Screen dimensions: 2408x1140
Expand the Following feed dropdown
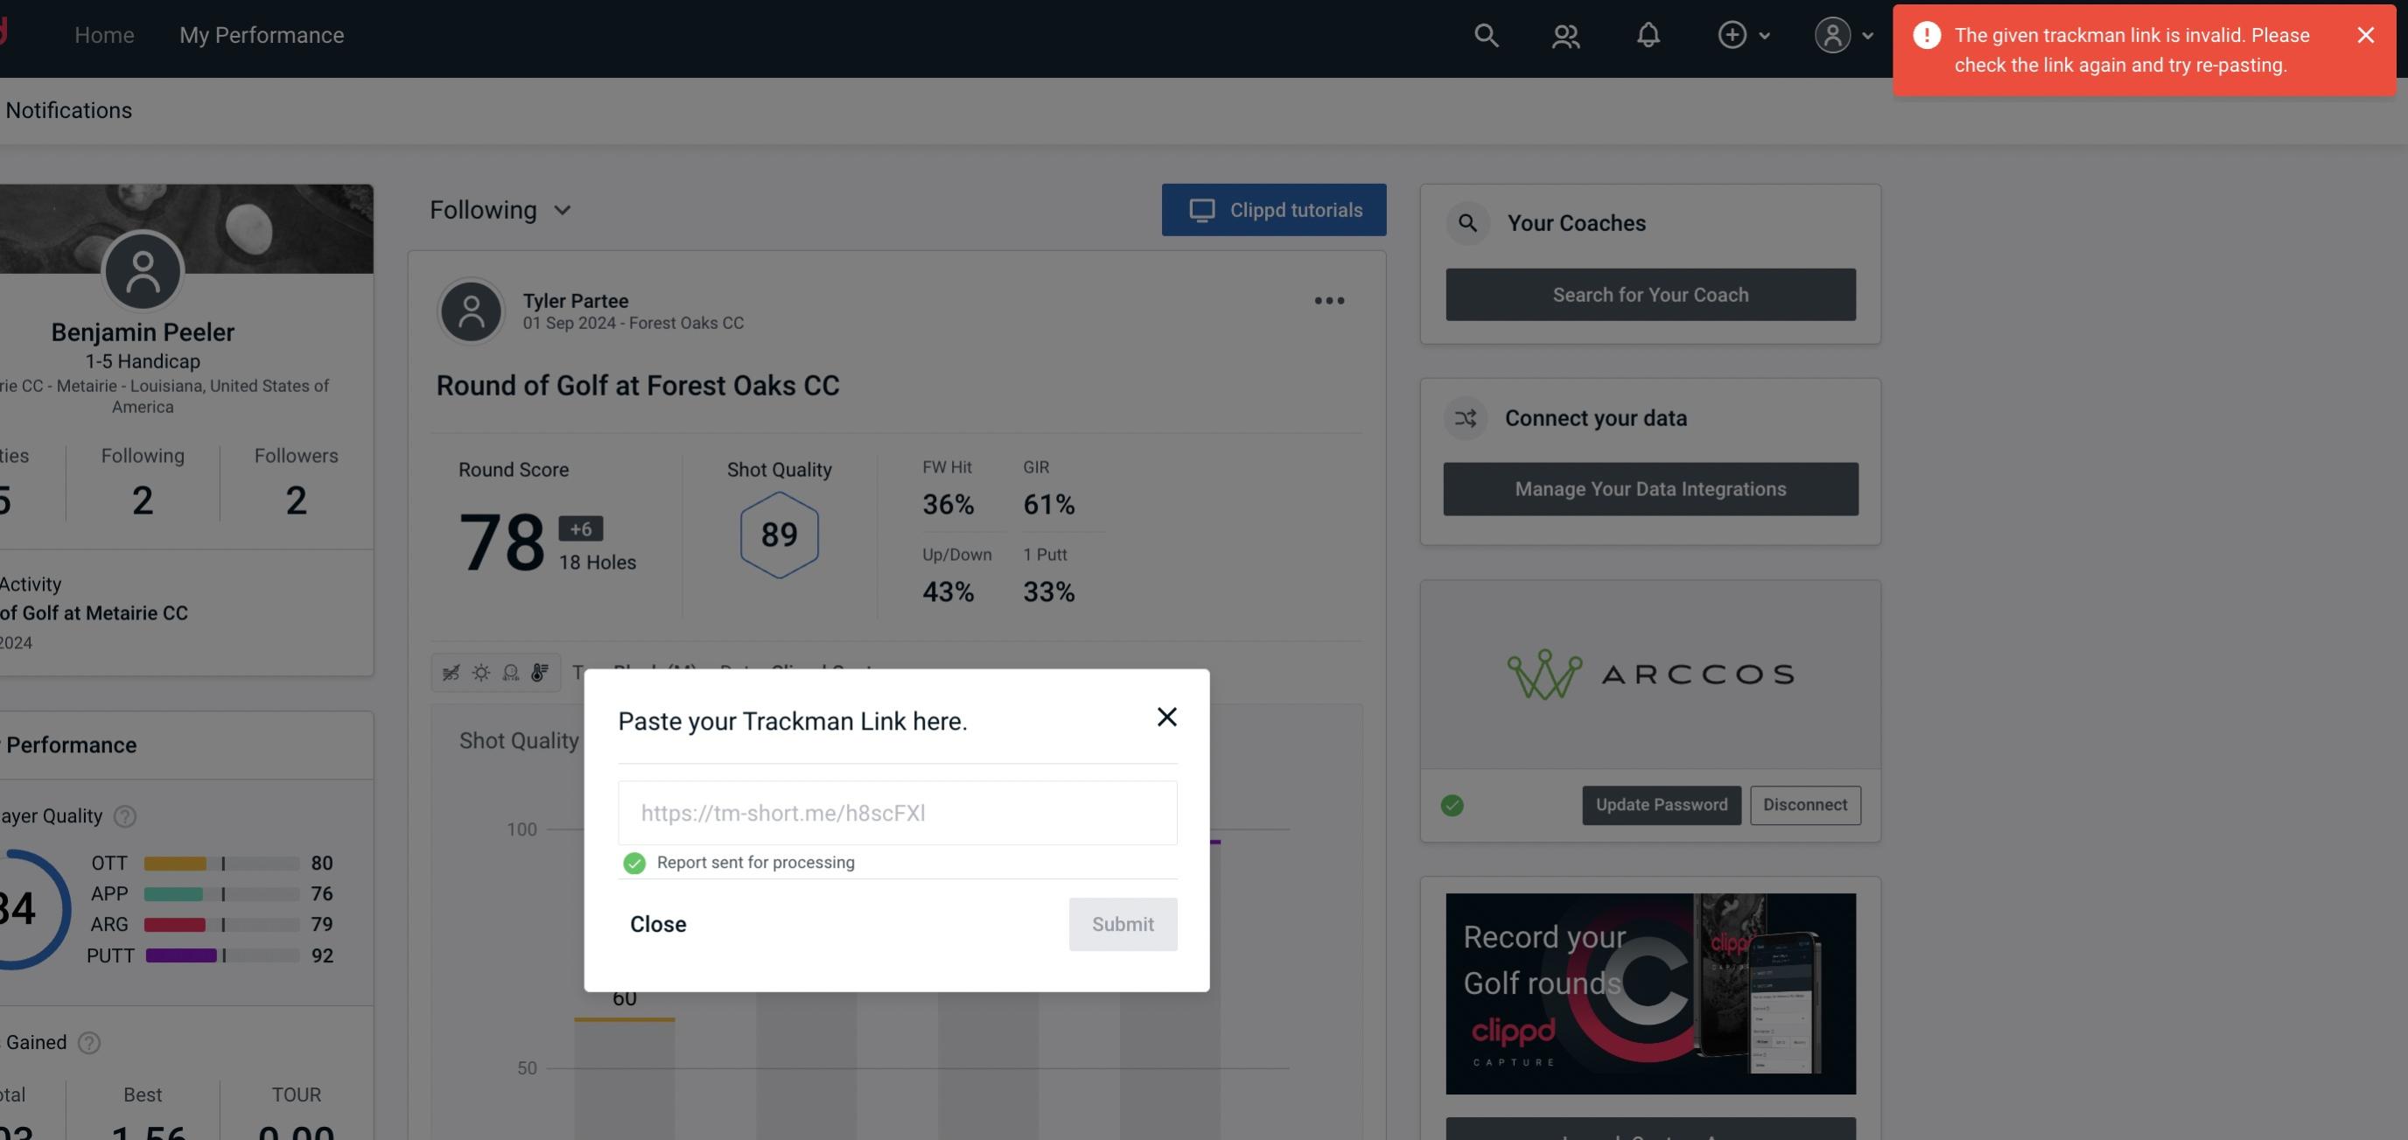click(500, 209)
